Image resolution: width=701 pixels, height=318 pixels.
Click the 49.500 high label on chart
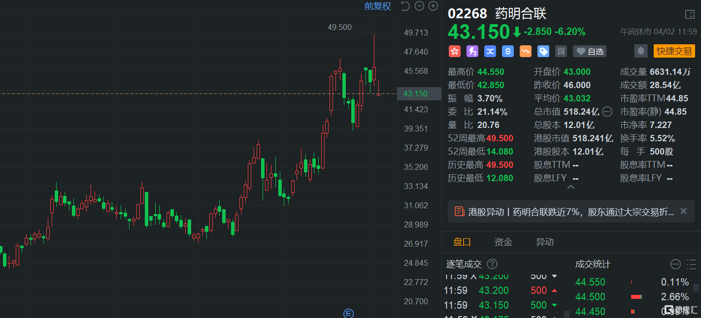point(339,28)
